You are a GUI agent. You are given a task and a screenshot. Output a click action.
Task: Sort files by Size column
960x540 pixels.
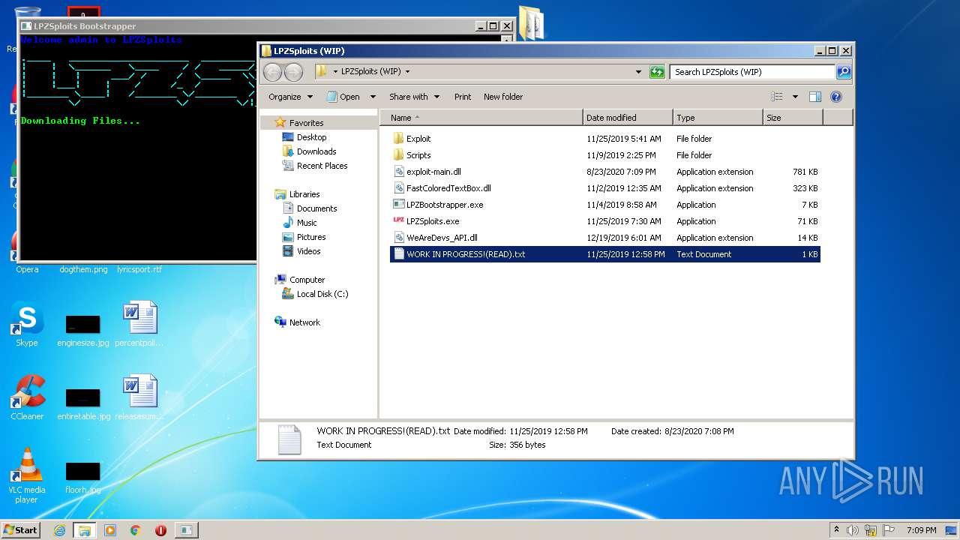(x=793, y=118)
